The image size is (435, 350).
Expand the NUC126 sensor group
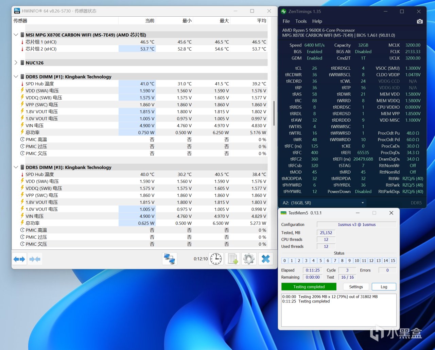16,63
